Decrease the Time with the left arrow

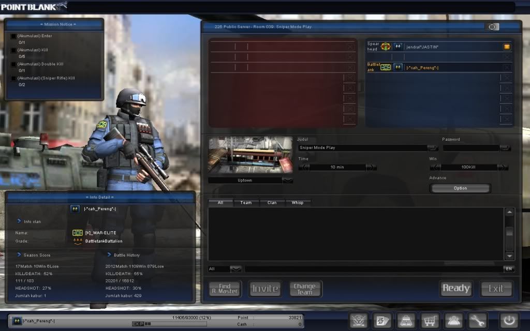coord(304,167)
